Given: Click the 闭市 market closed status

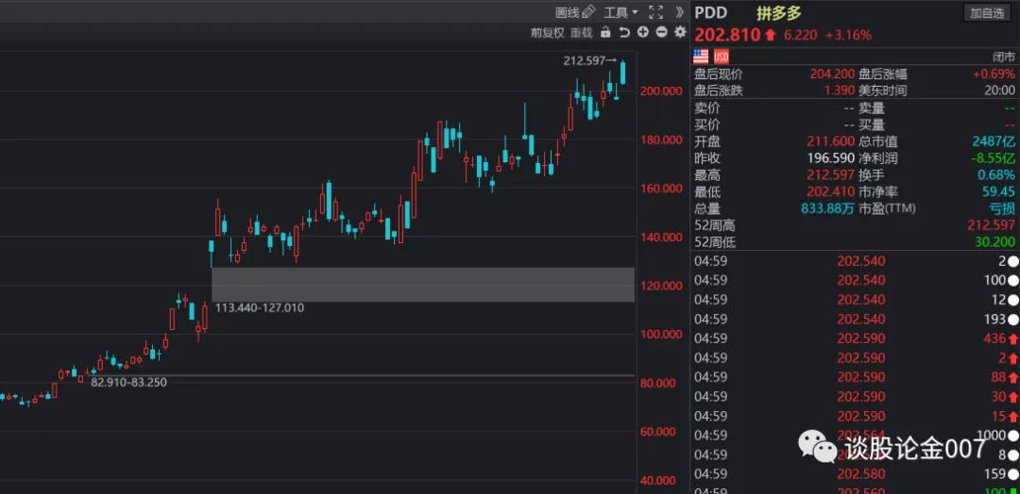Looking at the screenshot, I should tap(1004, 57).
